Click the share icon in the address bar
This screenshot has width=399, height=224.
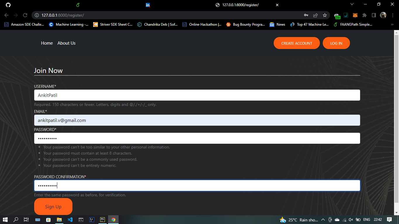pos(316,15)
